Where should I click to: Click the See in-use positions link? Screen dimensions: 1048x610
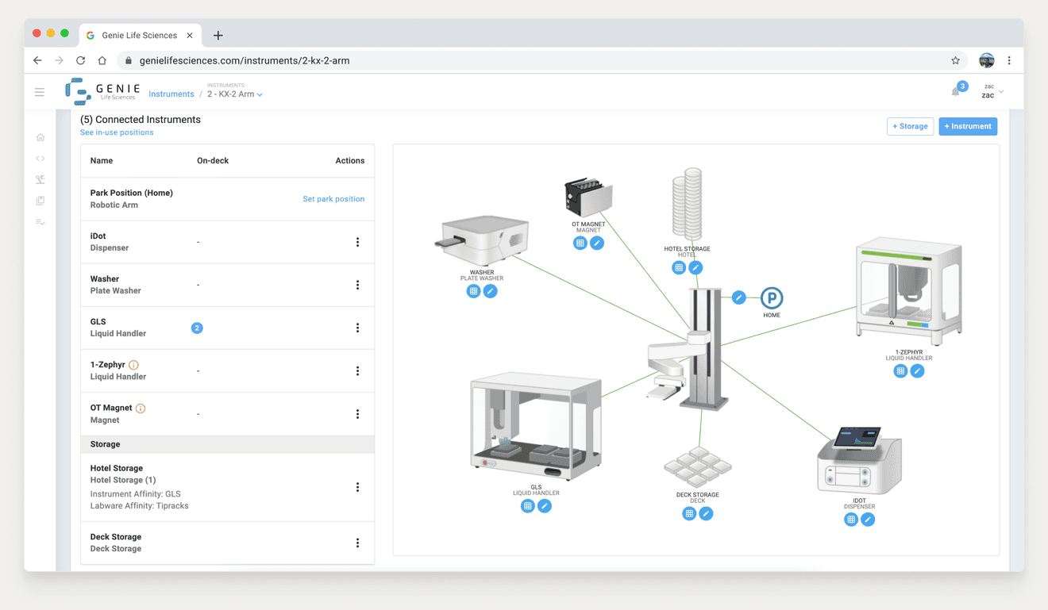click(x=117, y=132)
